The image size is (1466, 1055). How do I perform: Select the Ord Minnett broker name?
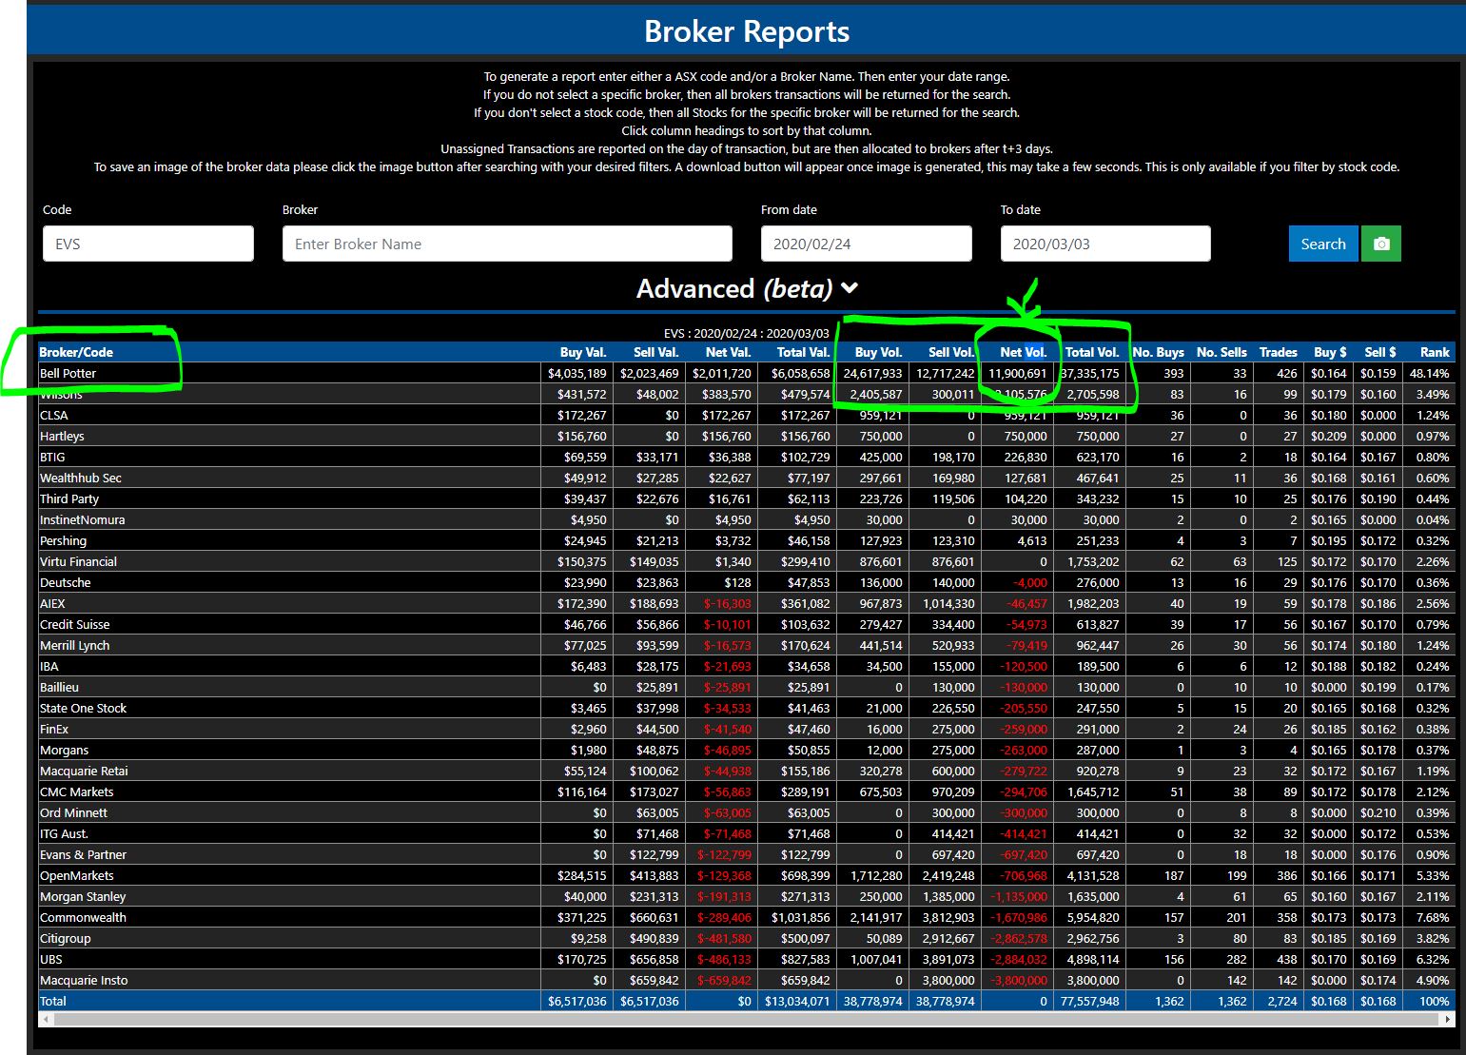point(73,812)
